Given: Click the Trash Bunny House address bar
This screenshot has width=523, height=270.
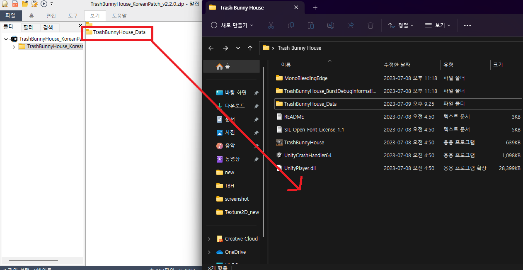Looking at the screenshot, I should pos(391,48).
